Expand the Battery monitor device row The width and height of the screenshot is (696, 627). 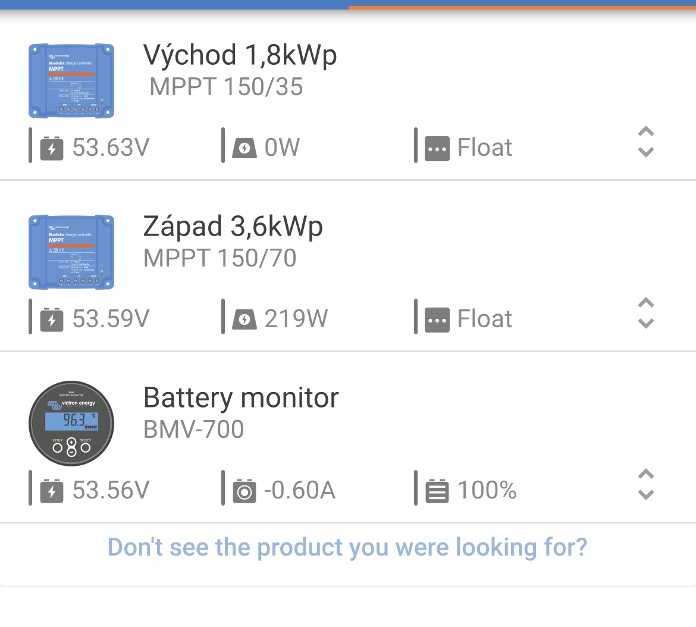[x=645, y=484]
